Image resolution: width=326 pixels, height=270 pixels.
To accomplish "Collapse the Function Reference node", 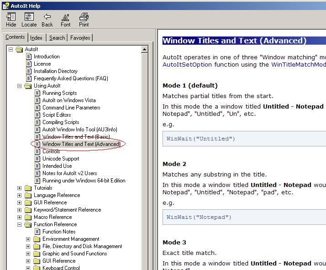I will coord(19,224).
